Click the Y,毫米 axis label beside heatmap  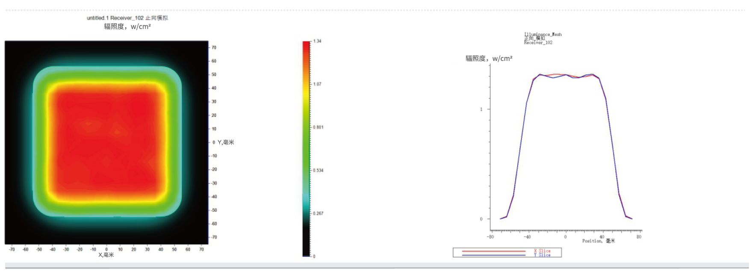tap(226, 142)
